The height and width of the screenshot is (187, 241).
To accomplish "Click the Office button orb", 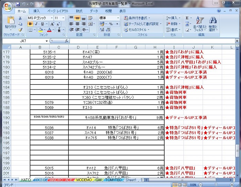I will [7, 7].
